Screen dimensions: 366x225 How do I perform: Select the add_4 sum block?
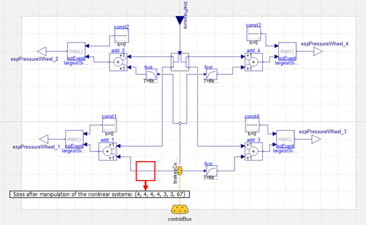click(x=254, y=62)
